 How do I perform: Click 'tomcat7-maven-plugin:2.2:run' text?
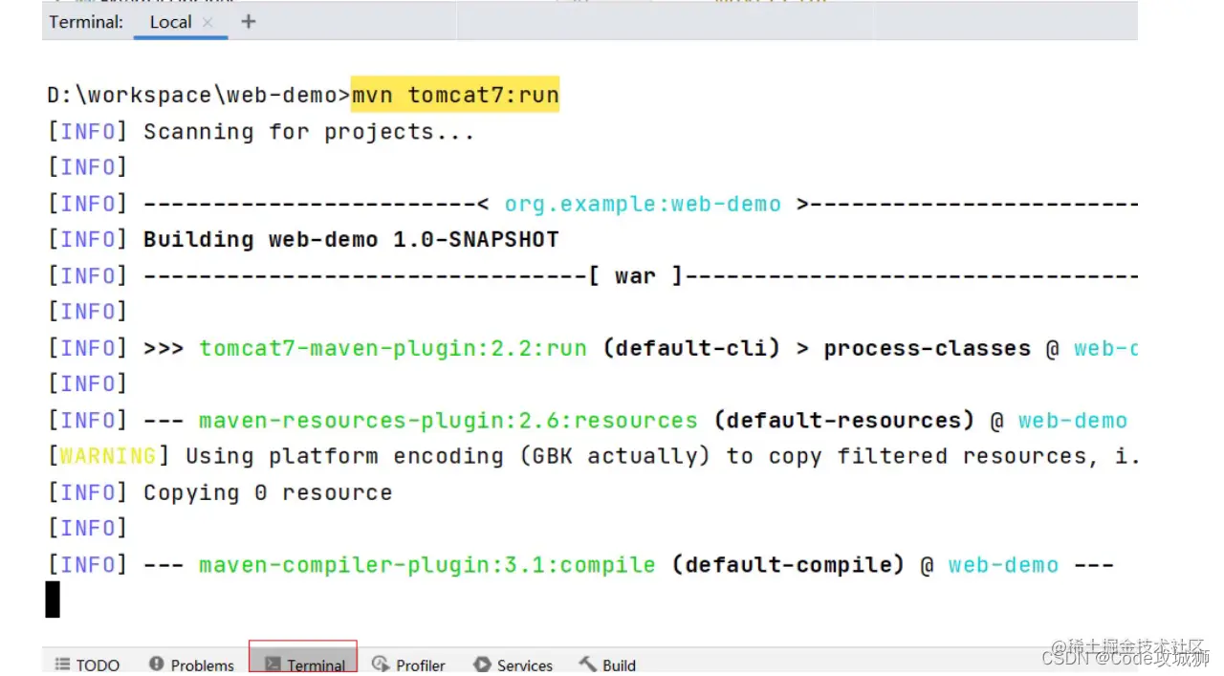tap(393, 348)
